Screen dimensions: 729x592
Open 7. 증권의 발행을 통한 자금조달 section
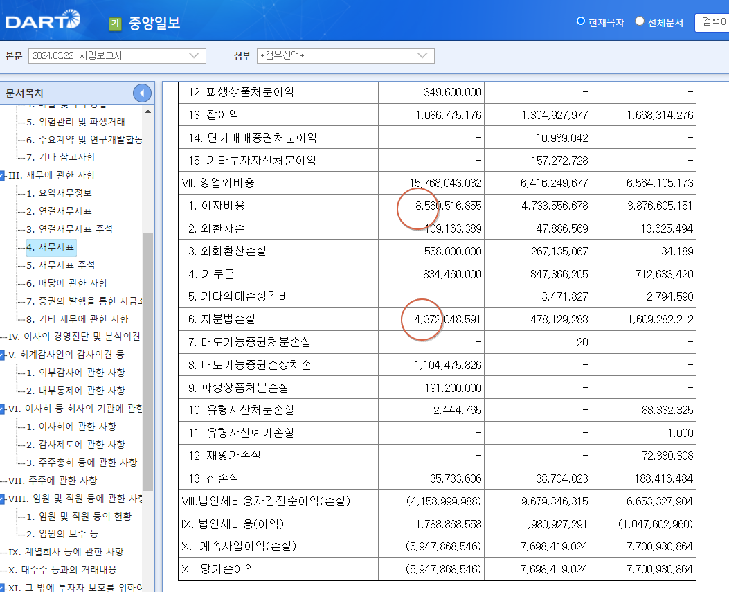84,301
